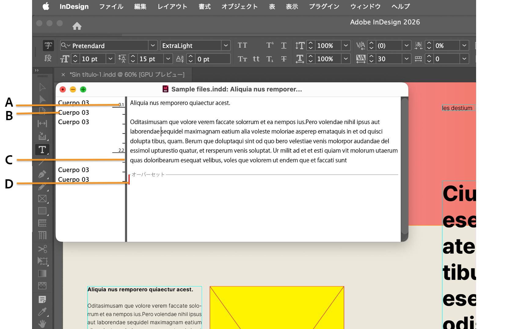Open the 書式 menu

click(204, 6)
